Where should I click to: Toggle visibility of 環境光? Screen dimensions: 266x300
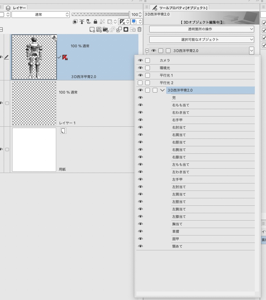[x=140, y=68]
